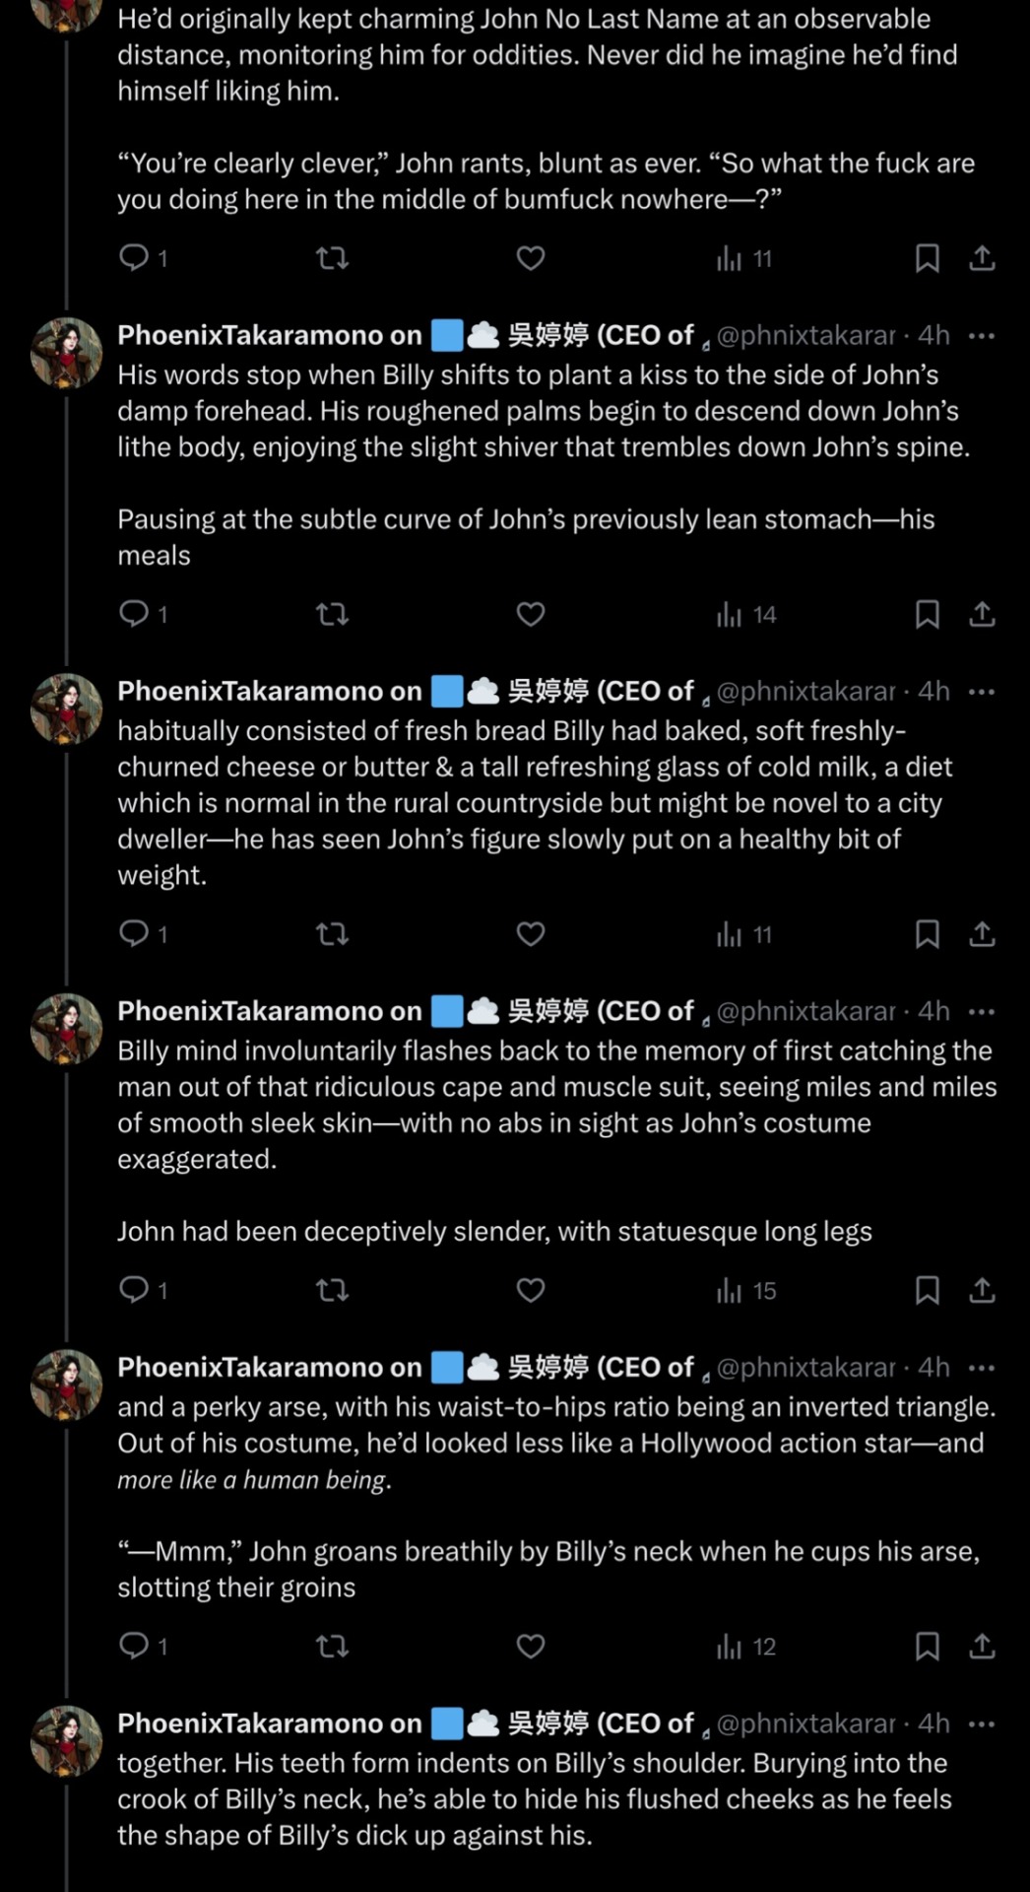Image resolution: width=1030 pixels, height=1892 pixels.
Task: Open the 4h timestamp on "together. His teeth" tweet
Action: [933, 1723]
